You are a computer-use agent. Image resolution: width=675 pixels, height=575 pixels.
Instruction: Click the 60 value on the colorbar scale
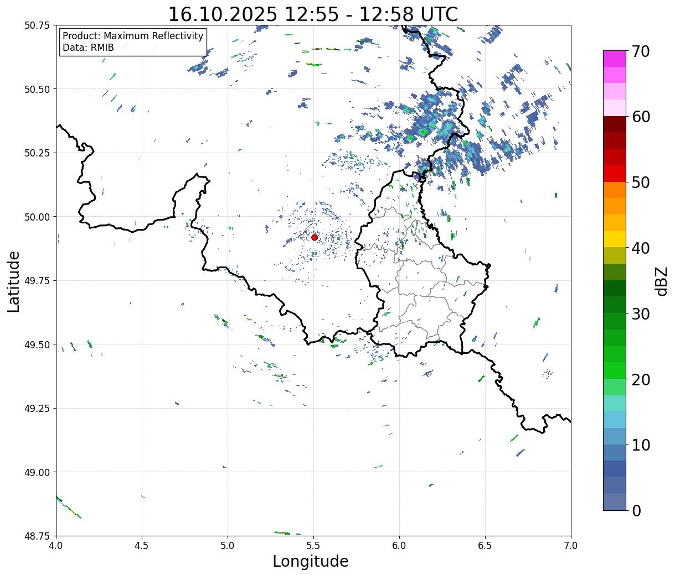[641, 117]
